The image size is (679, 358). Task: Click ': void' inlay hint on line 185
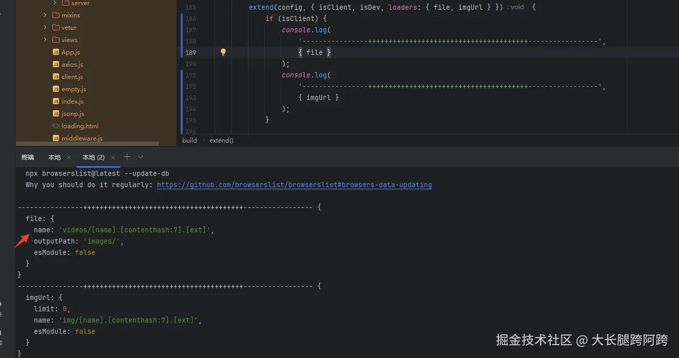coord(516,7)
